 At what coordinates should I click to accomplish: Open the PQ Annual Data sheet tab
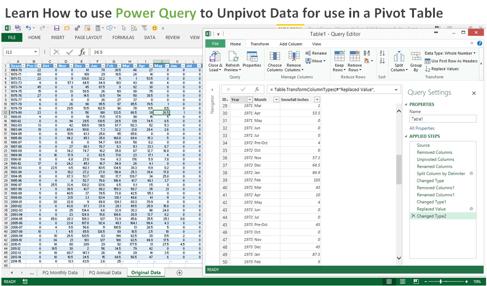[105, 273]
